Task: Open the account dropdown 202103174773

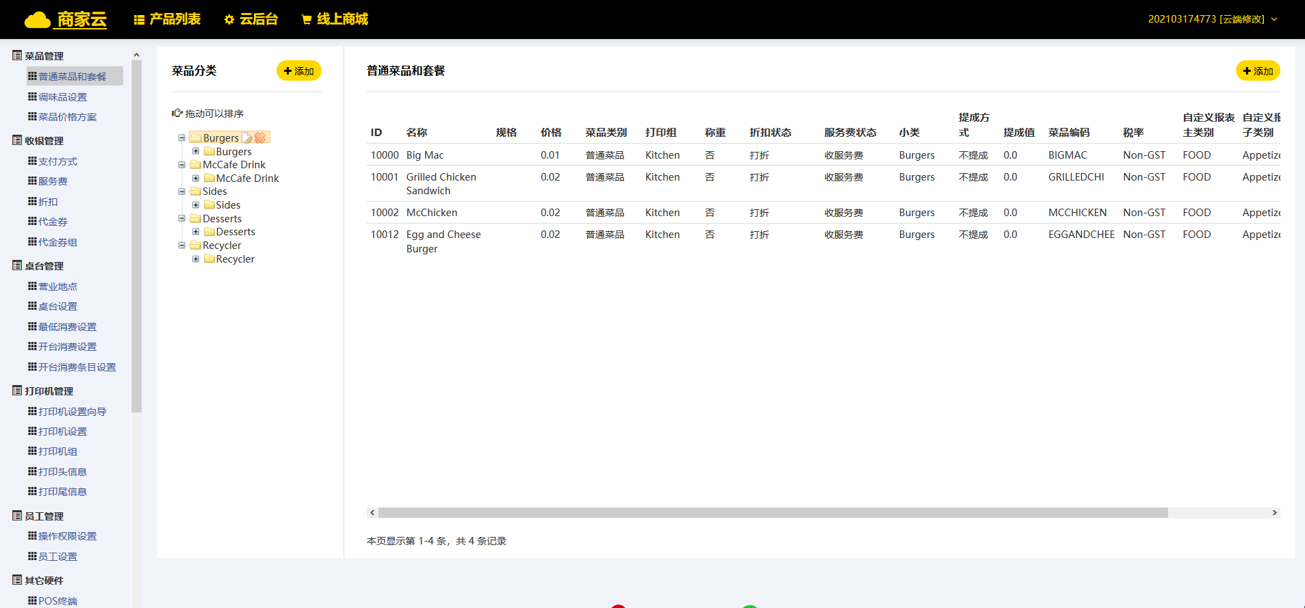Action: (x=1213, y=19)
